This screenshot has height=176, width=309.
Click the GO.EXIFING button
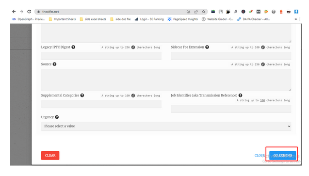[x=283, y=156]
